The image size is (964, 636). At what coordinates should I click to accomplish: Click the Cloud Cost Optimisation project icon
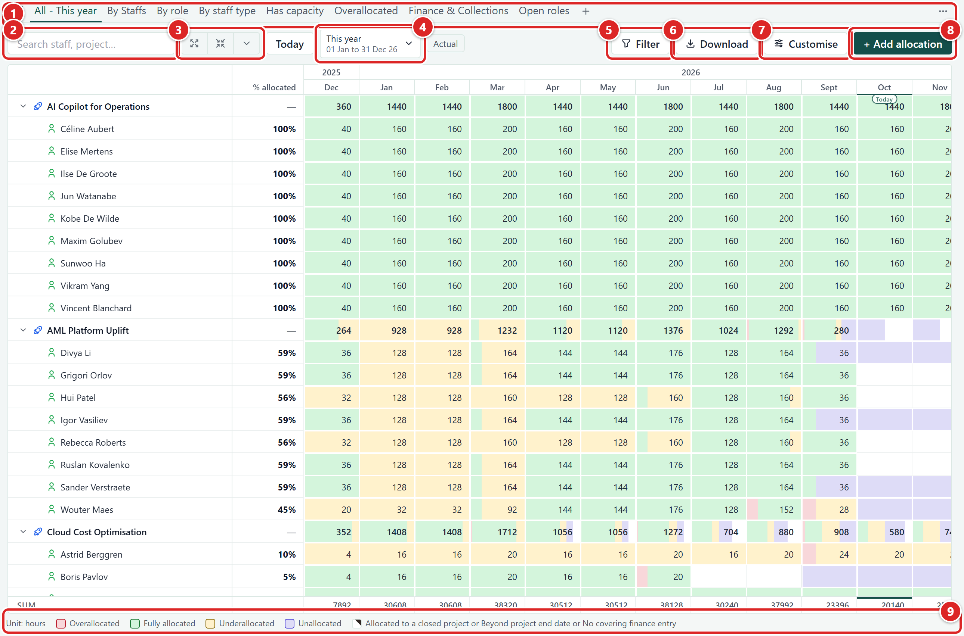pos(38,532)
